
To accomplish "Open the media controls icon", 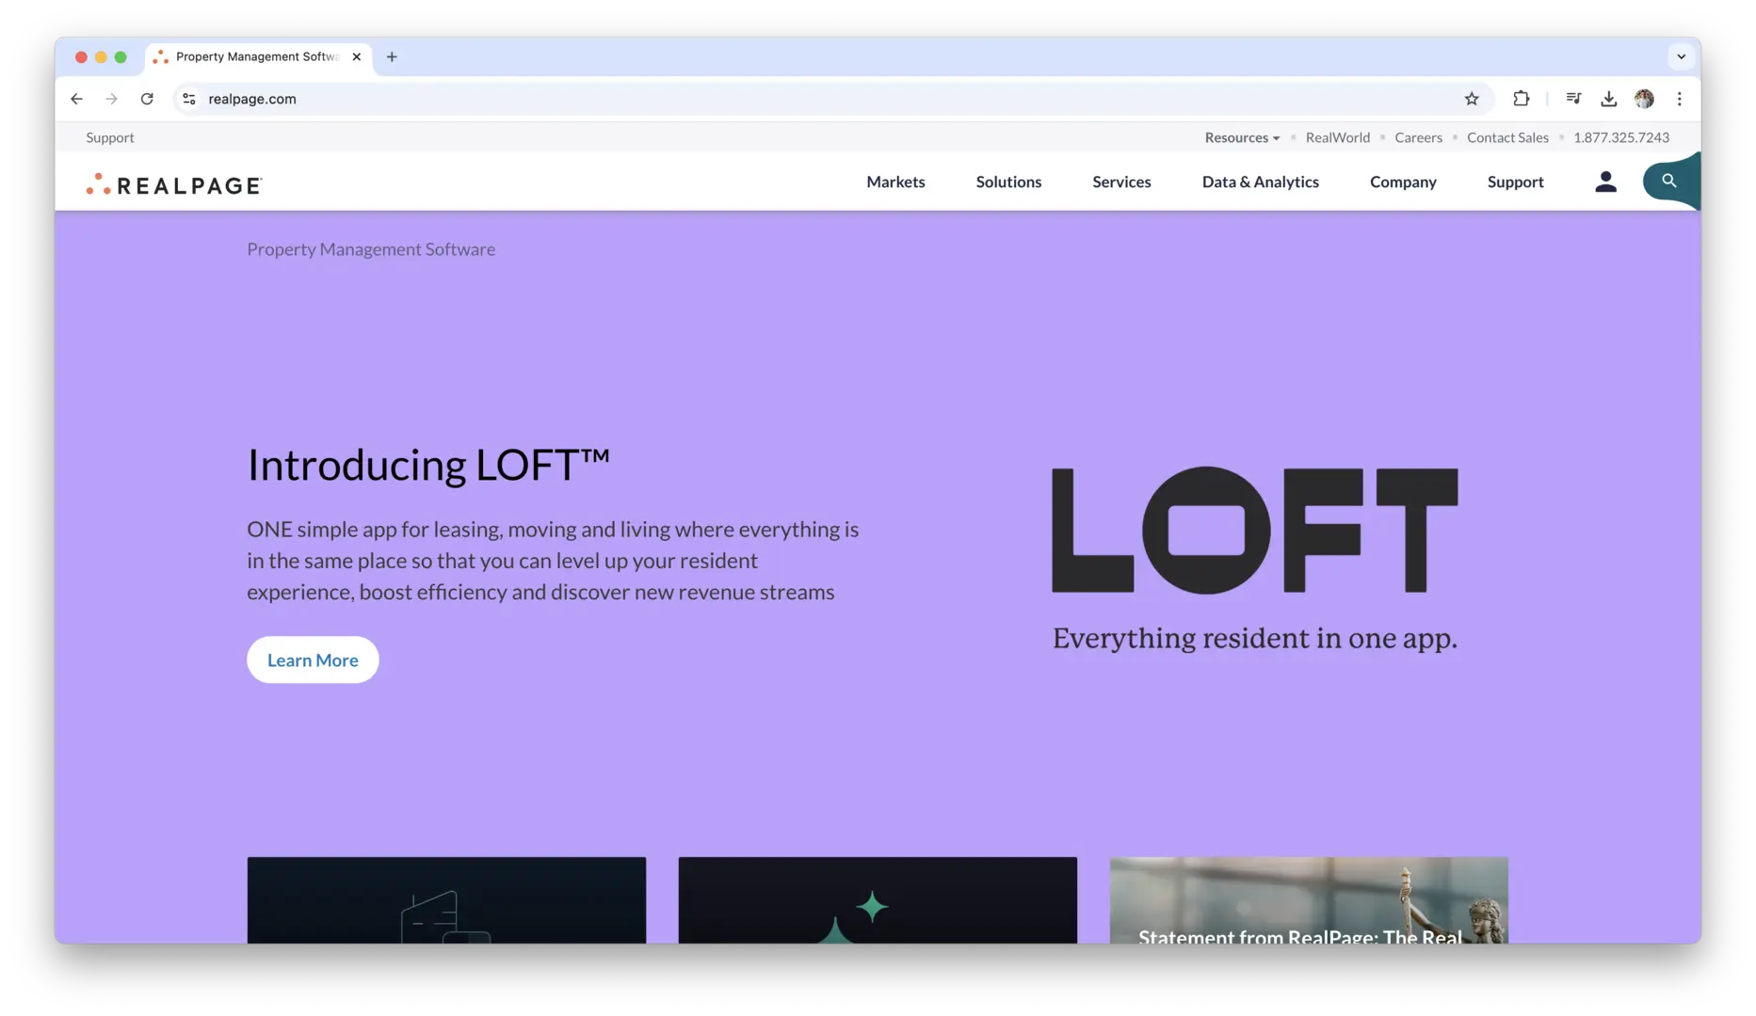I will (1573, 99).
